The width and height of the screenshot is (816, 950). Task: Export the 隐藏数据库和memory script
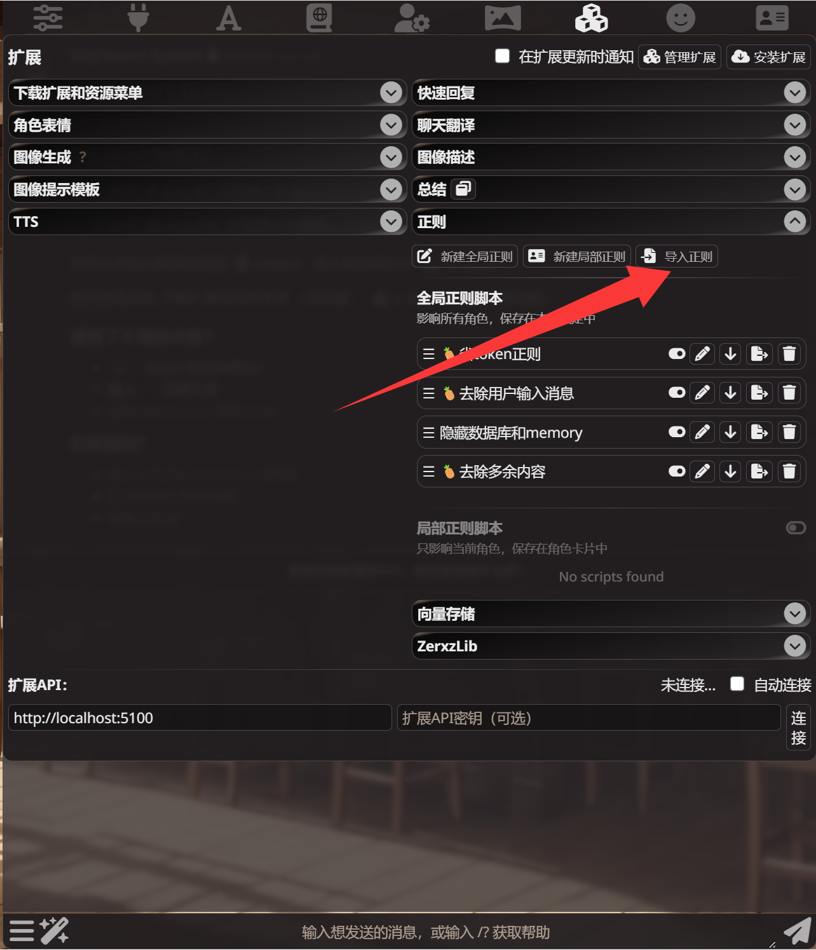pos(759,433)
